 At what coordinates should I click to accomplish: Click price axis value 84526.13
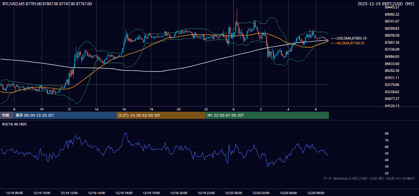392,106
